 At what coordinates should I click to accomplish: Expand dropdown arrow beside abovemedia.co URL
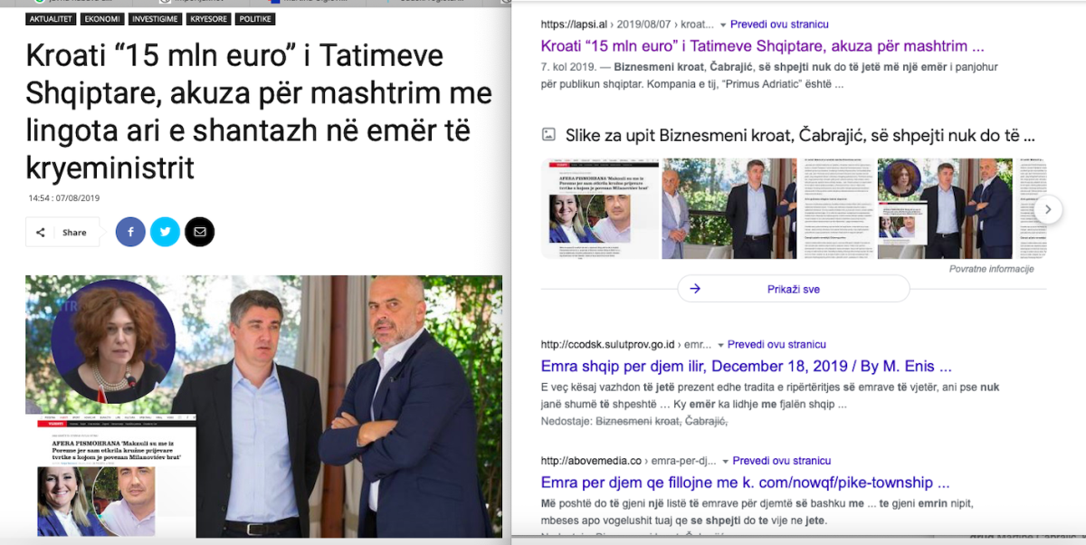[x=721, y=461]
